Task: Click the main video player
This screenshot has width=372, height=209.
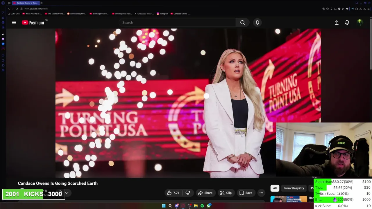Action: (x=188, y=103)
